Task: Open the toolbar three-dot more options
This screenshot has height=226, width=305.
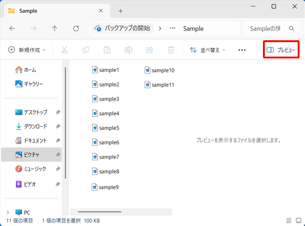Action: tap(242, 50)
